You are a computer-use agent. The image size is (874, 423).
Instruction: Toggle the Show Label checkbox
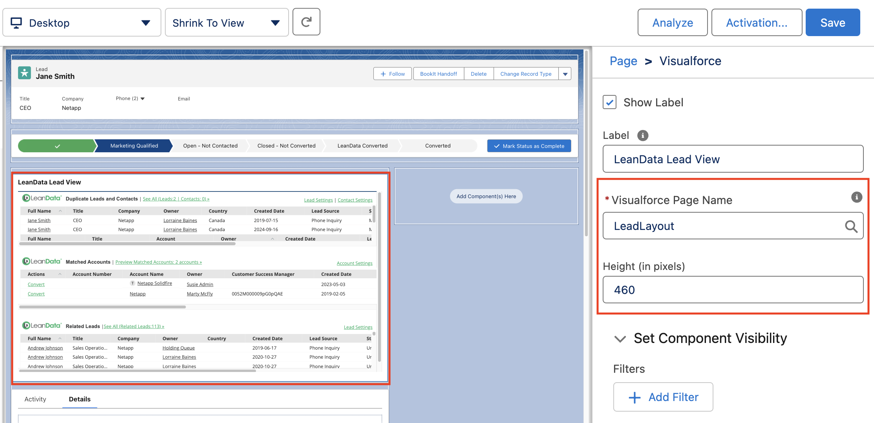[x=609, y=102]
